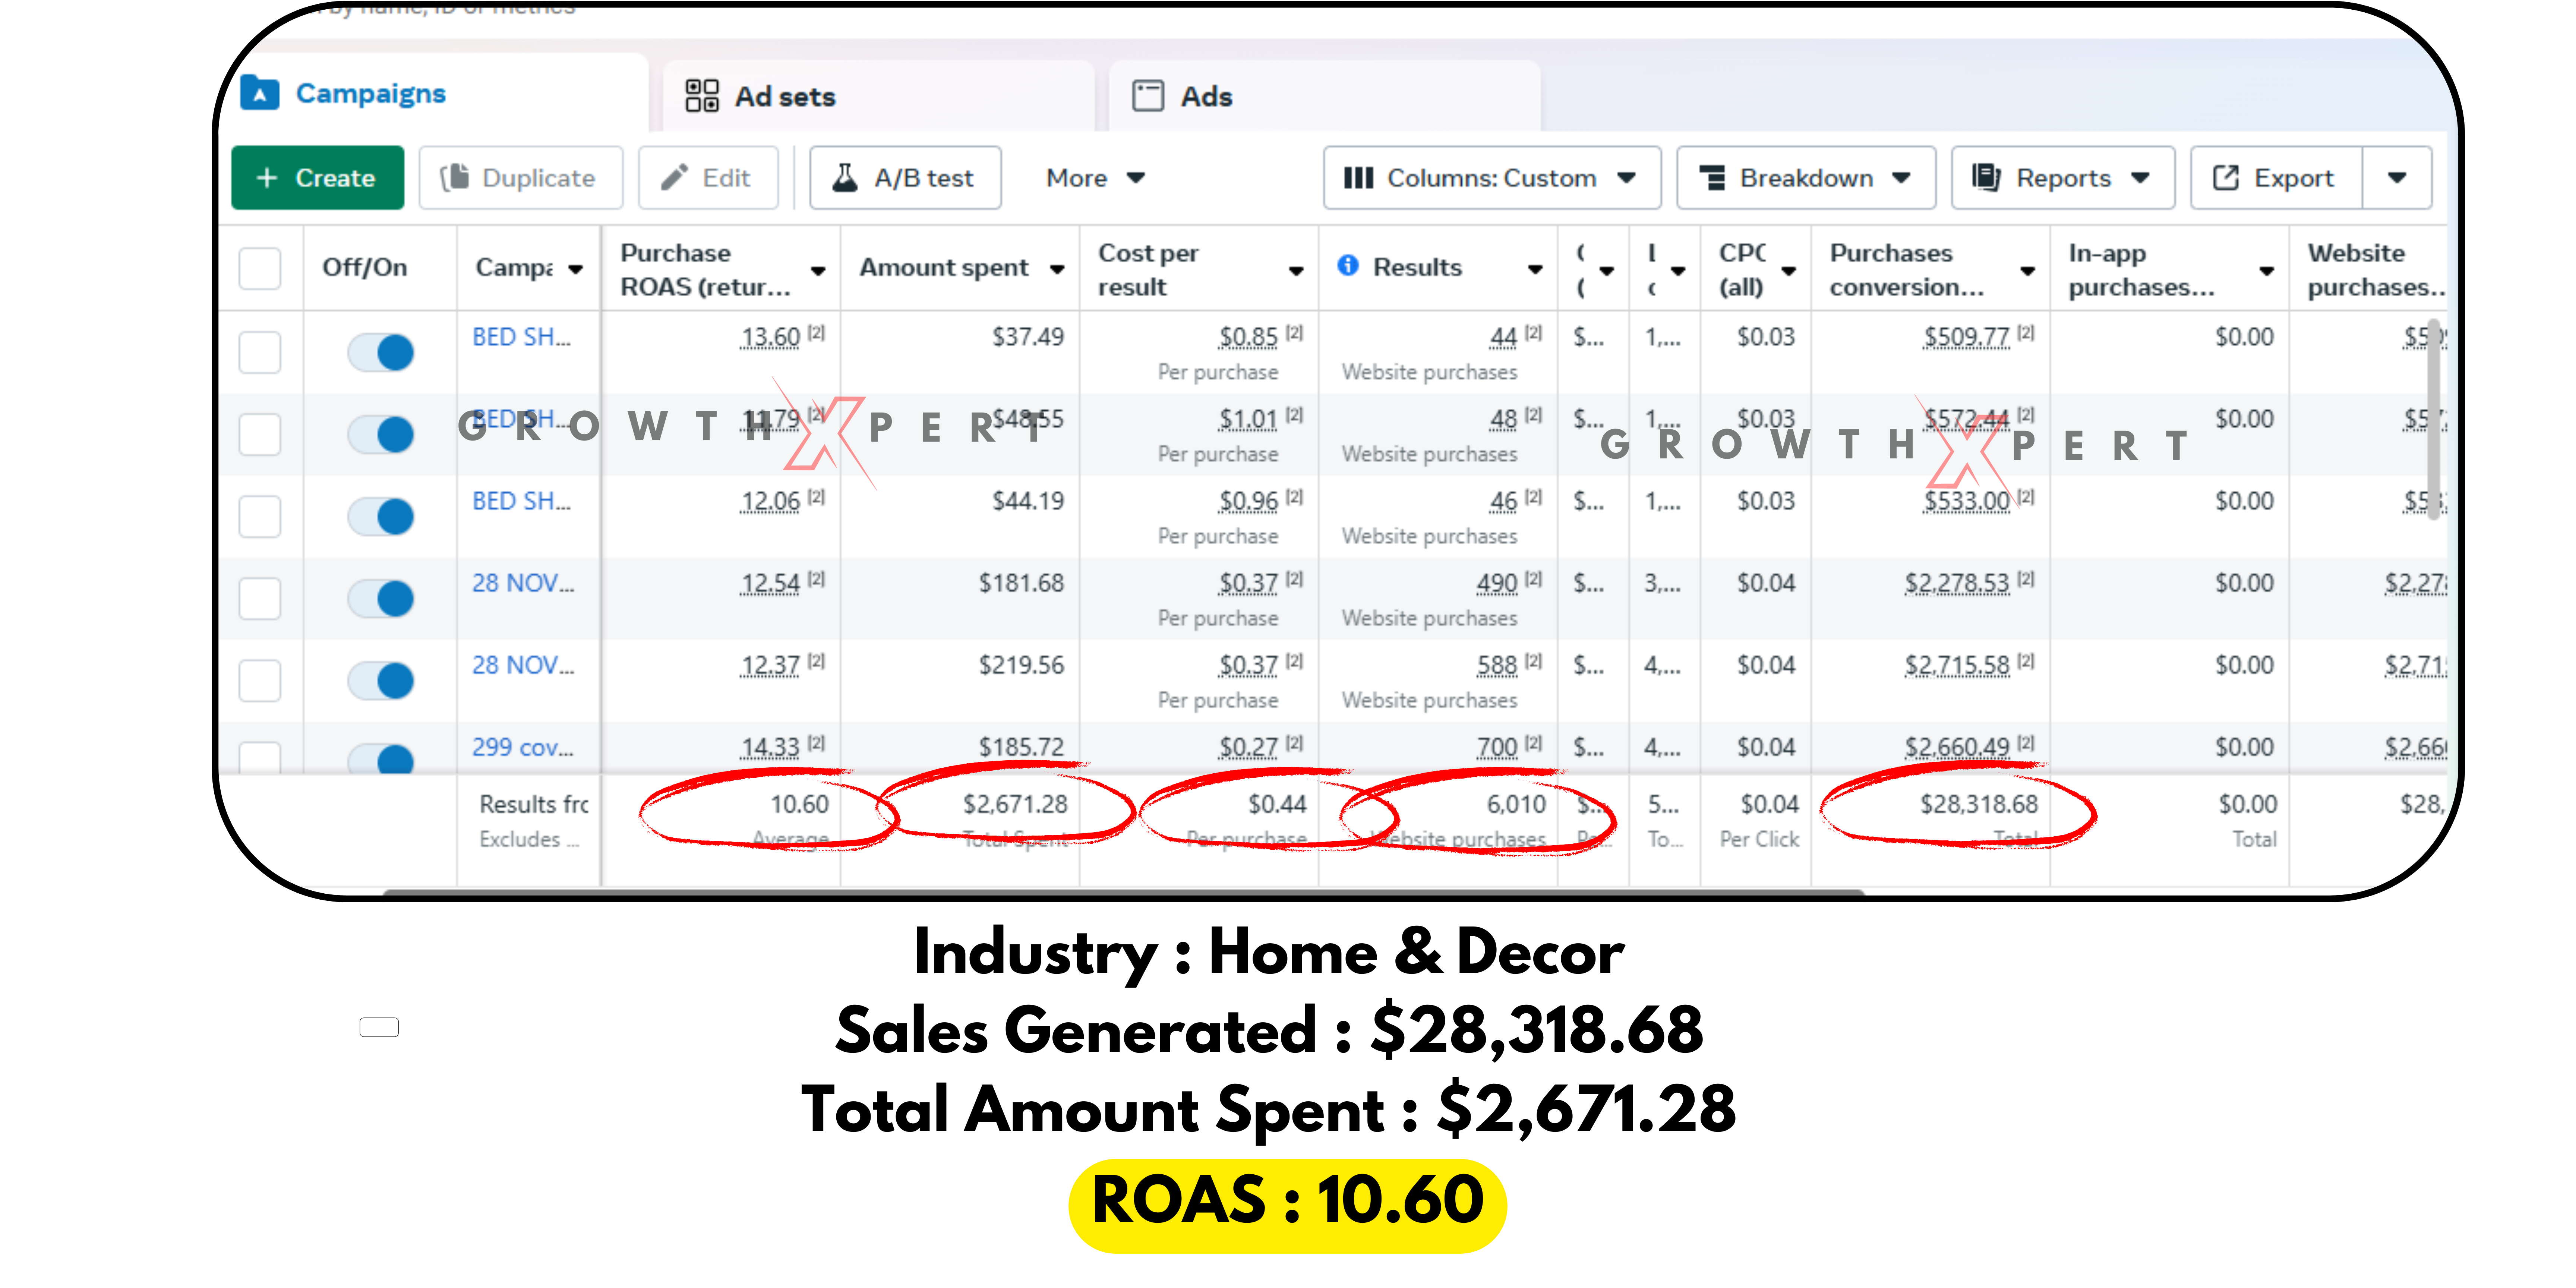Open the arrow dropdown beside Export
The image size is (2576, 1288).
point(2397,178)
